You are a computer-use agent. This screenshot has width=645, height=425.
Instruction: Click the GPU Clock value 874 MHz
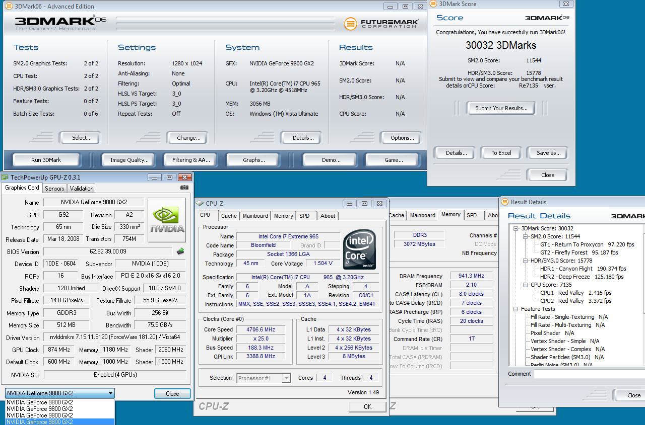click(x=59, y=350)
